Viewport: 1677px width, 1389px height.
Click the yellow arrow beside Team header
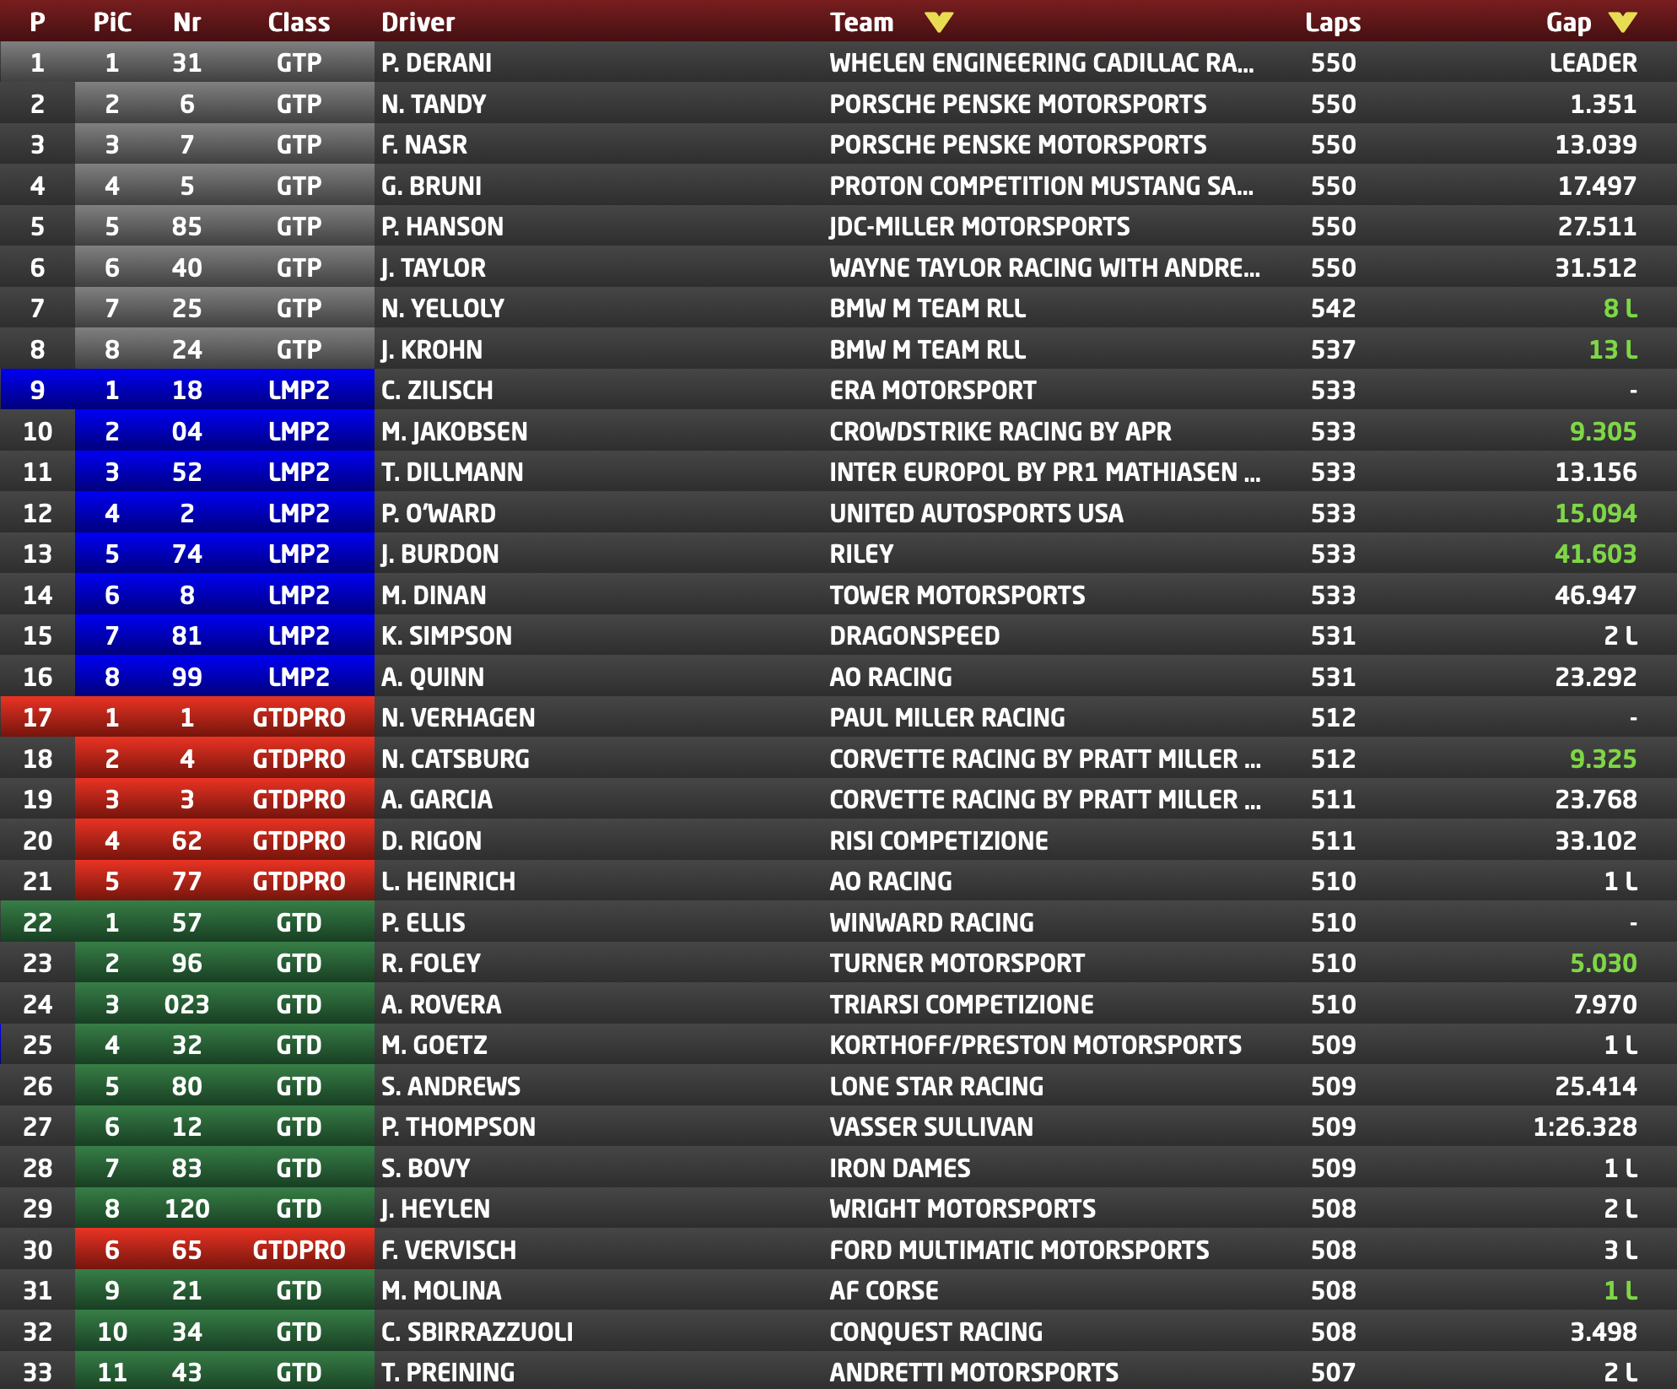click(938, 22)
